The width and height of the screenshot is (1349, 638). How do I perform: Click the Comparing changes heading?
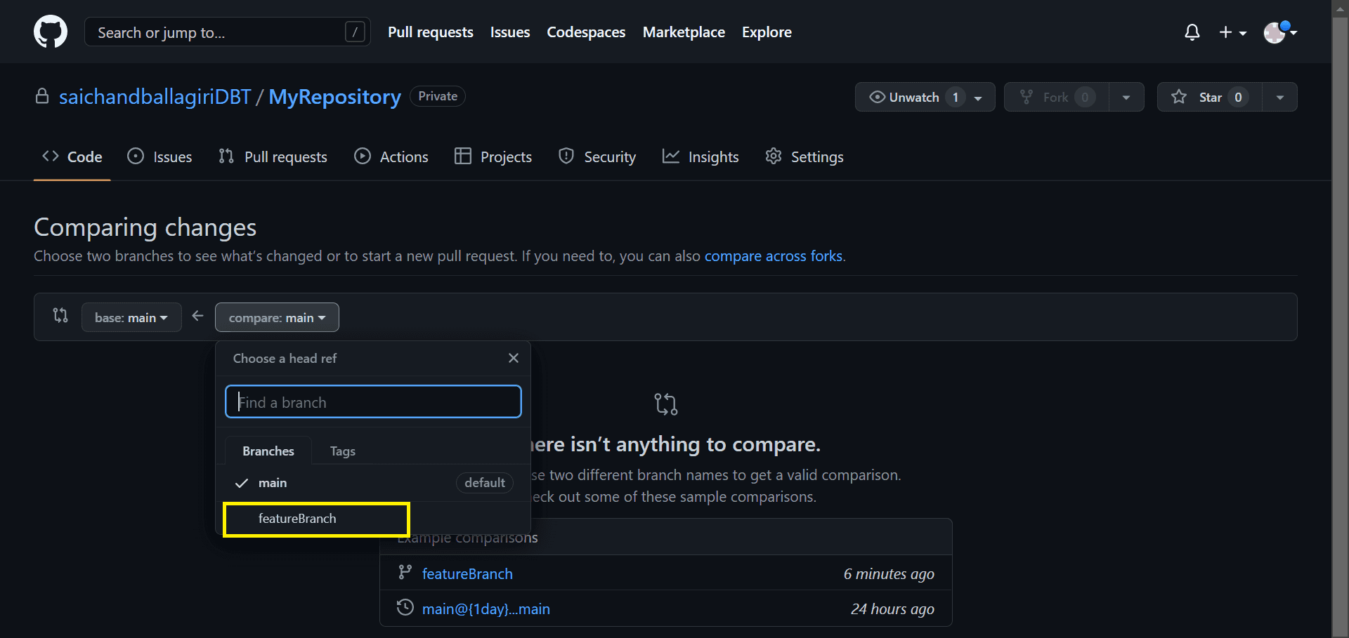[x=145, y=227]
